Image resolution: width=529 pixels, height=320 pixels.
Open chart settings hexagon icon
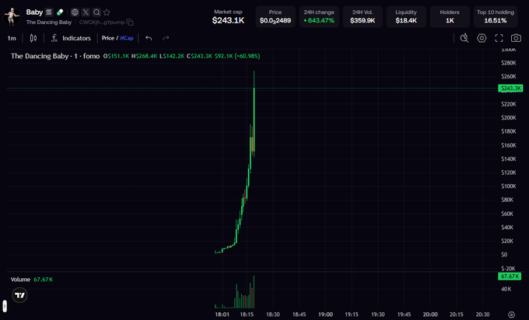[x=482, y=38]
